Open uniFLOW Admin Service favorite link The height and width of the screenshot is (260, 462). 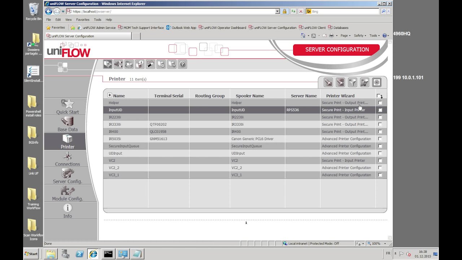(96, 27)
